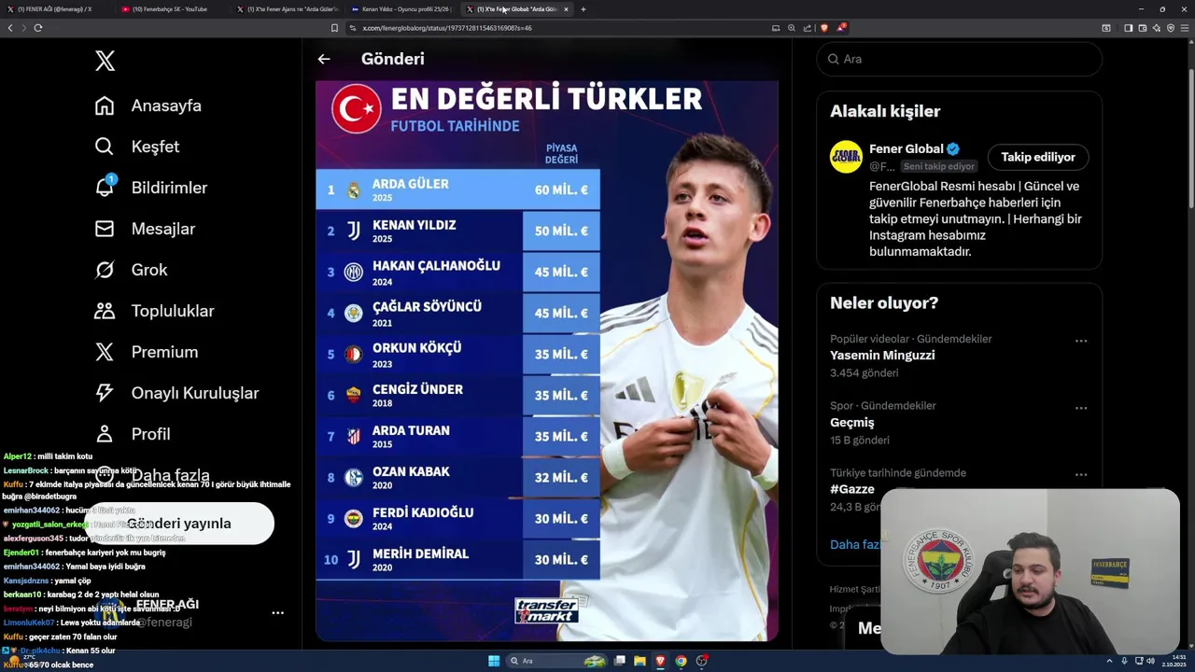Click the Fener Global avatar
Screen dimensions: 1195x672
point(846,157)
